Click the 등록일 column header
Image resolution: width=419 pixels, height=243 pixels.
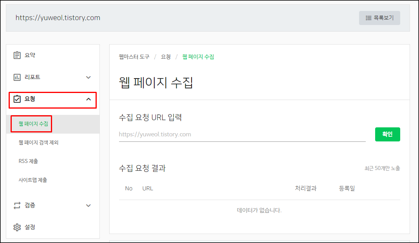coord(347,188)
